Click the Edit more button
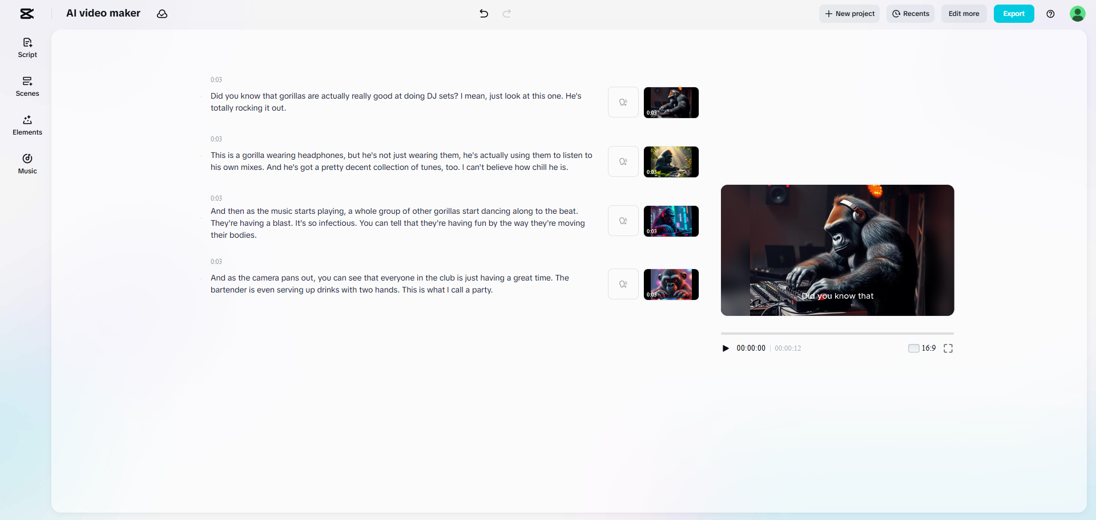This screenshot has height=520, width=1096. (x=964, y=14)
